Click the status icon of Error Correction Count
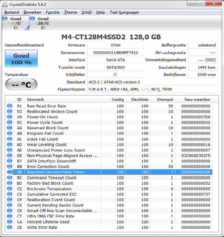 pos(10,167)
